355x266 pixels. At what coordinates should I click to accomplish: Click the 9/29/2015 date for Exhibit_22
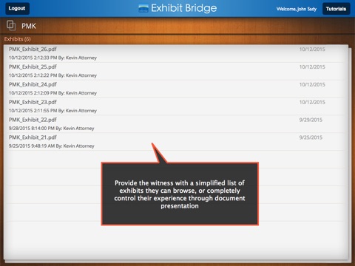[311, 120]
